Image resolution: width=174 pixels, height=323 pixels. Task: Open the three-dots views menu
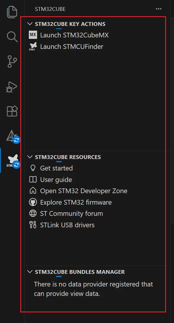click(159, 9)
